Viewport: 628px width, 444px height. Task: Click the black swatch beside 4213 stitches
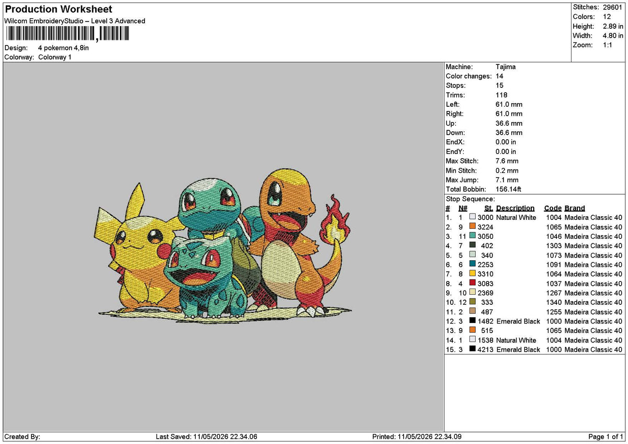click(x=473, y=349)
